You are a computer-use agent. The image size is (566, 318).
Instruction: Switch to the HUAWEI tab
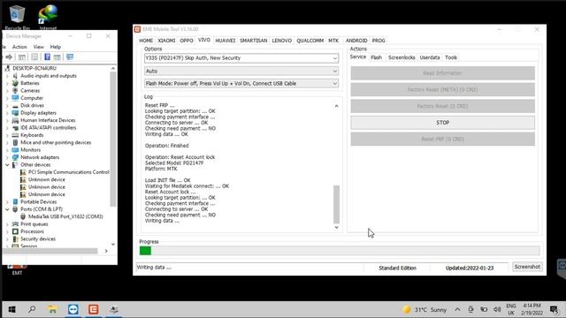pos(225,41)
